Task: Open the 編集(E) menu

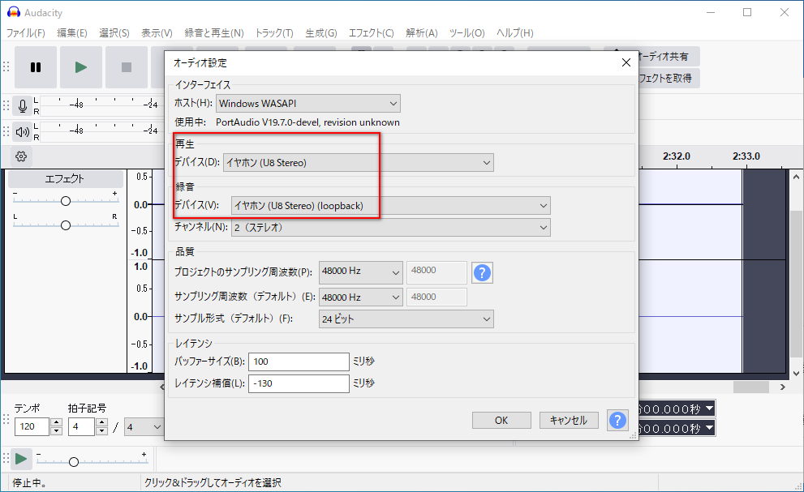Action: 71,32
